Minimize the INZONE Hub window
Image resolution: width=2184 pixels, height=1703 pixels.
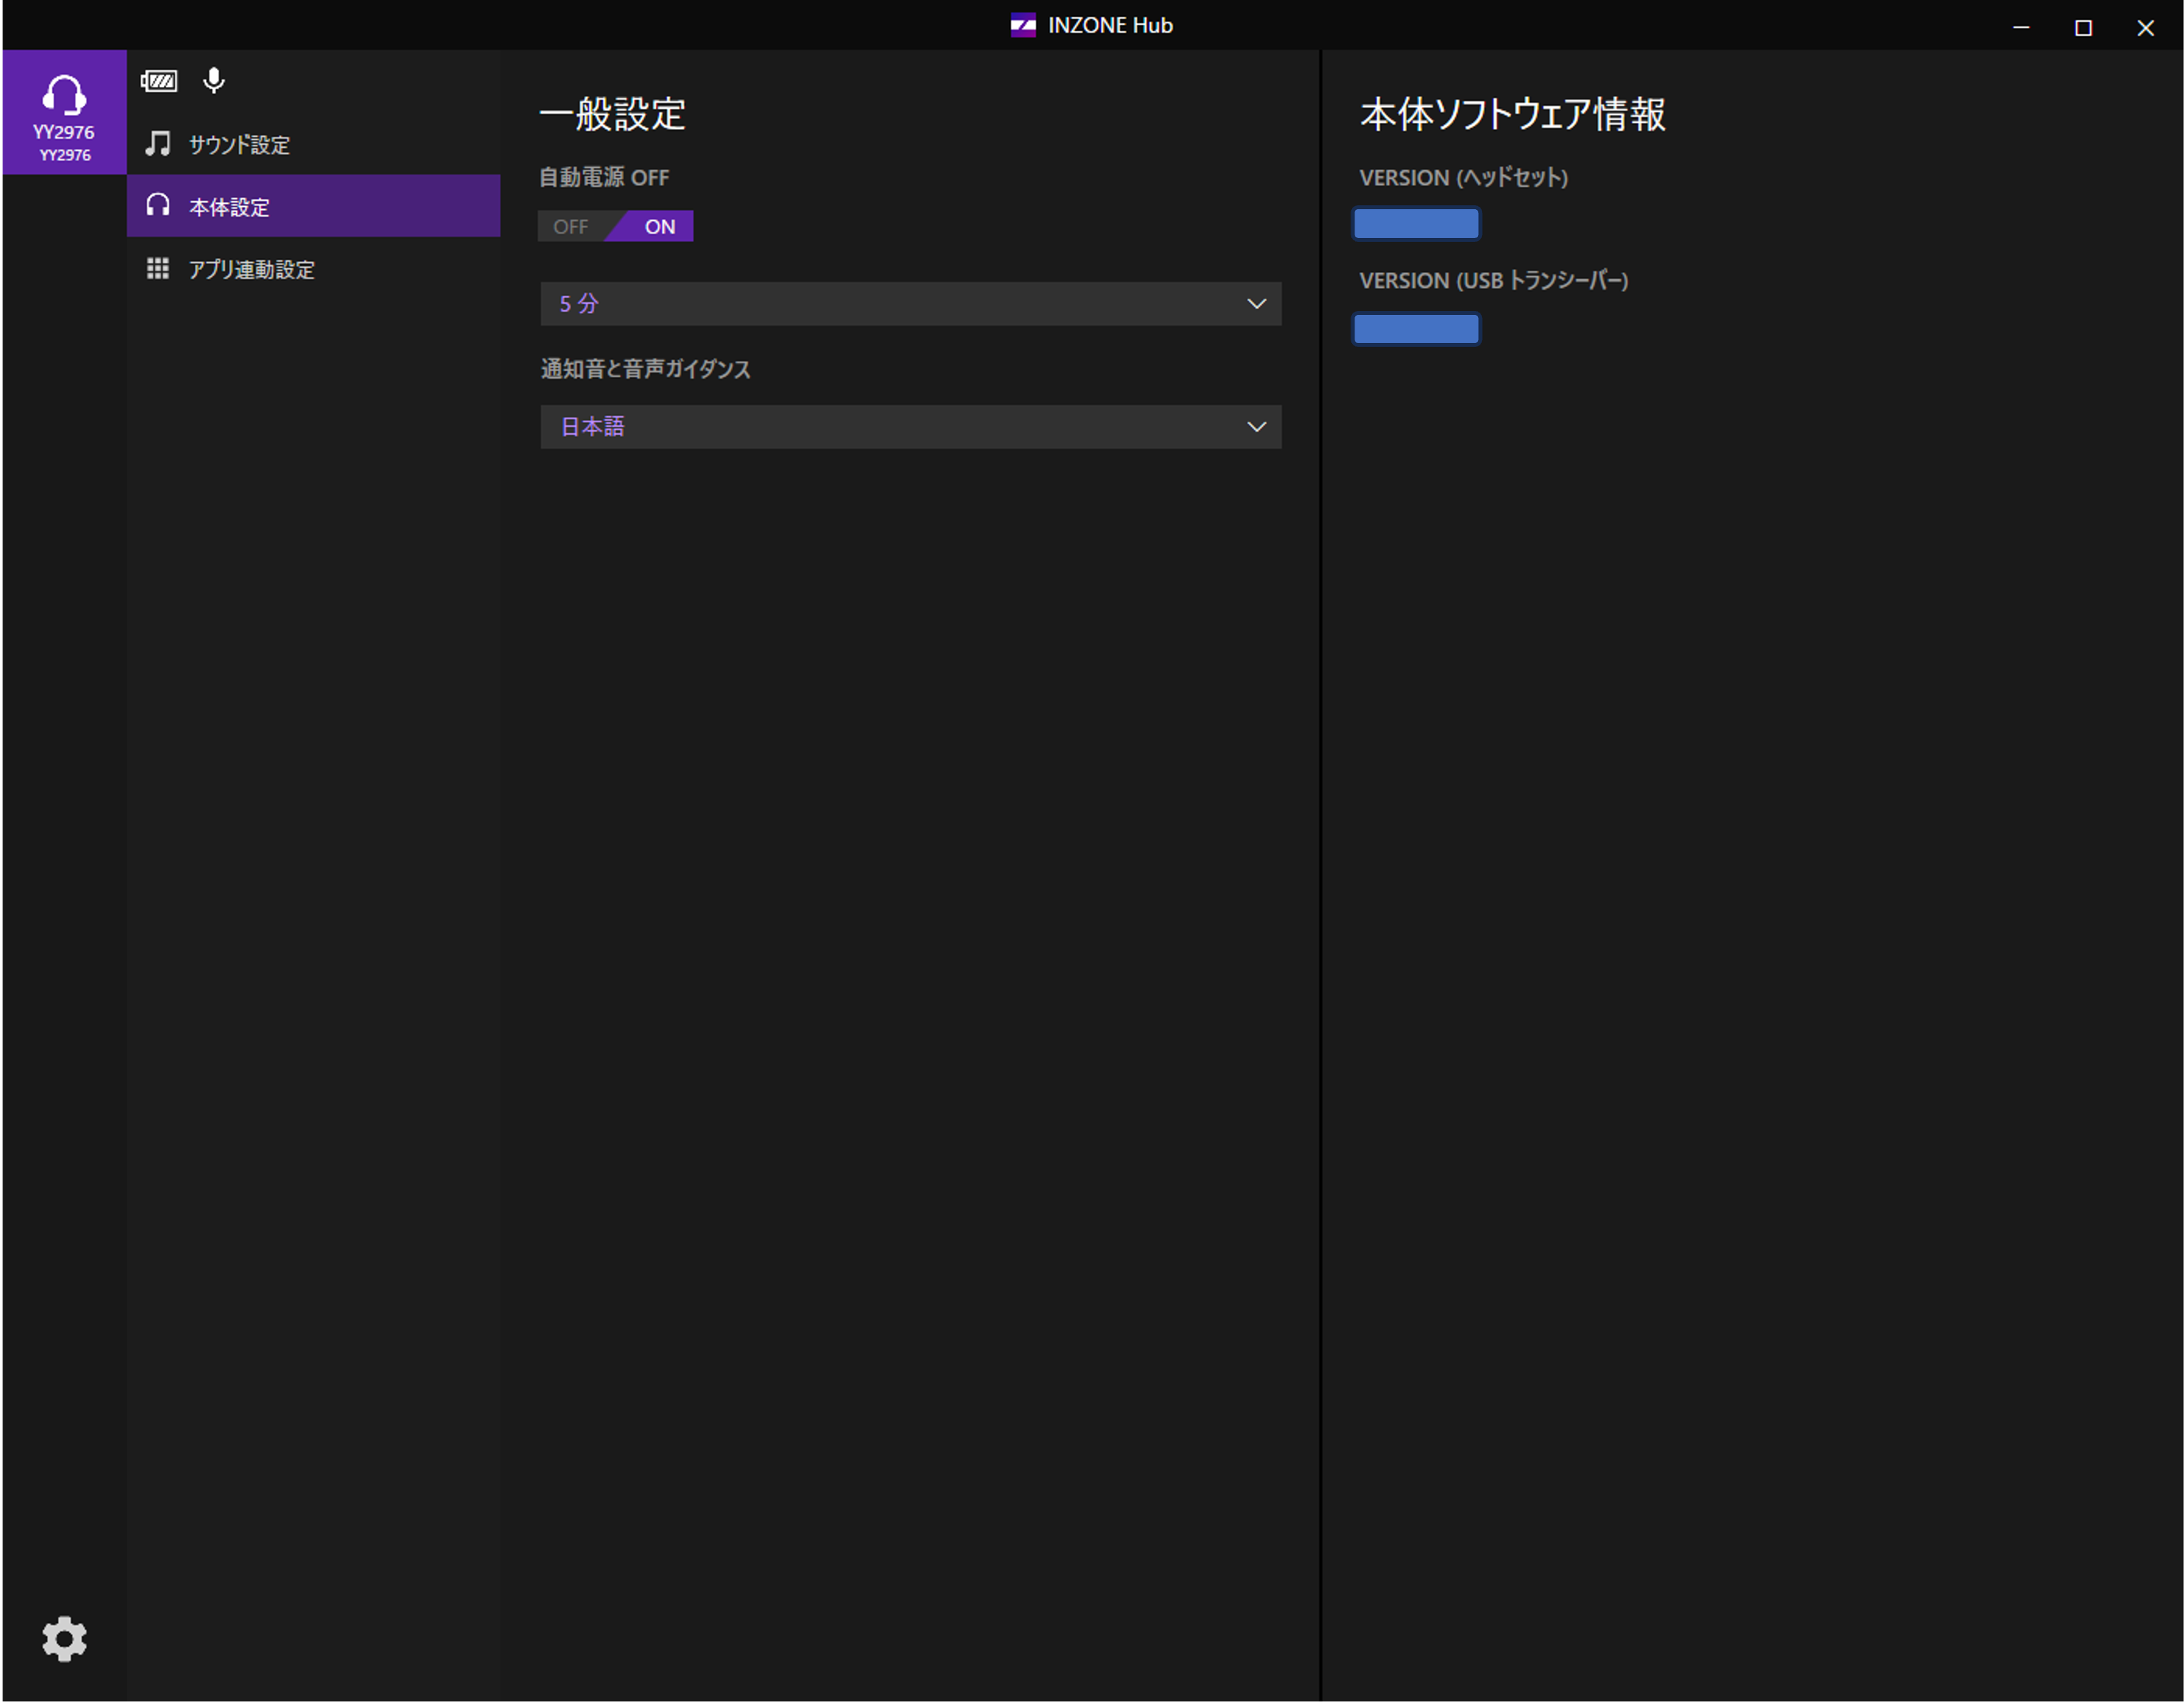[x=2021, y=28]
